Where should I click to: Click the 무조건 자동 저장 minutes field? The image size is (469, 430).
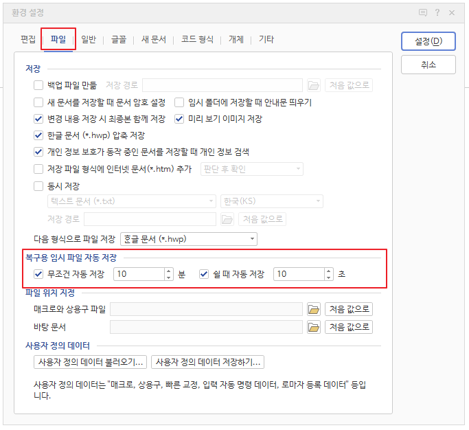139,274
